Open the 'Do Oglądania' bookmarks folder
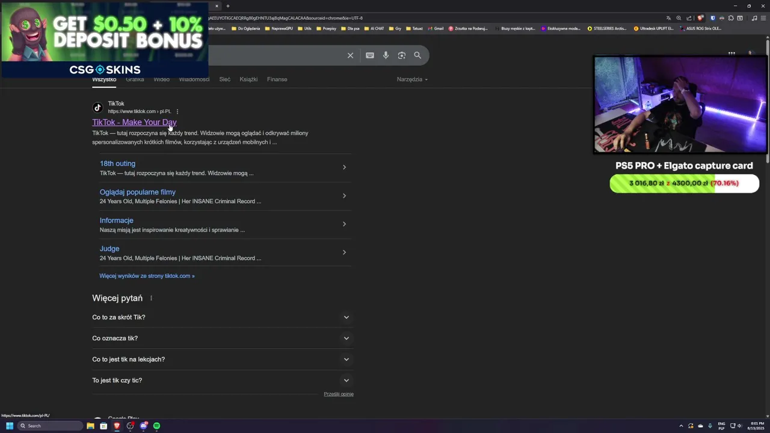This screenshot has height=433, width=770. click(245, 28)
